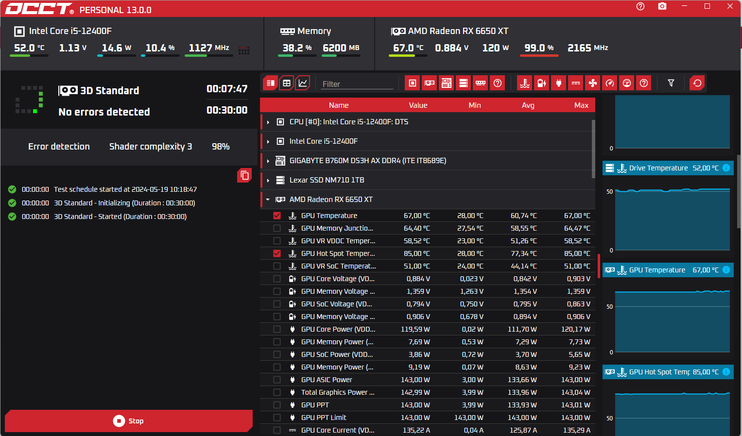Toggle the memory sensor filter icon
The height and width of the screenshot is (436, 742).
(x=481, y=83)
